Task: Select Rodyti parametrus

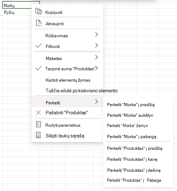Action: pyautogui.click(x=67, y=125)
